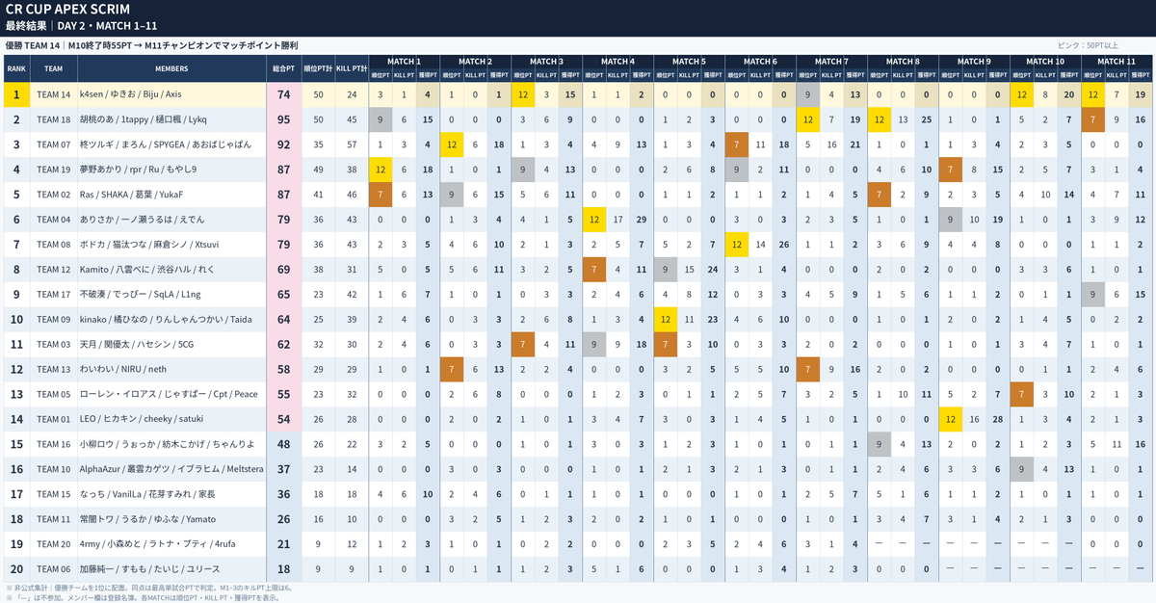Select the 総合PT column header
The width and height of the screenshot is (1156, 603).
point(283,68)
